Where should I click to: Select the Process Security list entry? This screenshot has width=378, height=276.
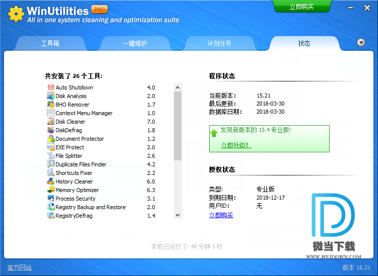click(101, 199)
